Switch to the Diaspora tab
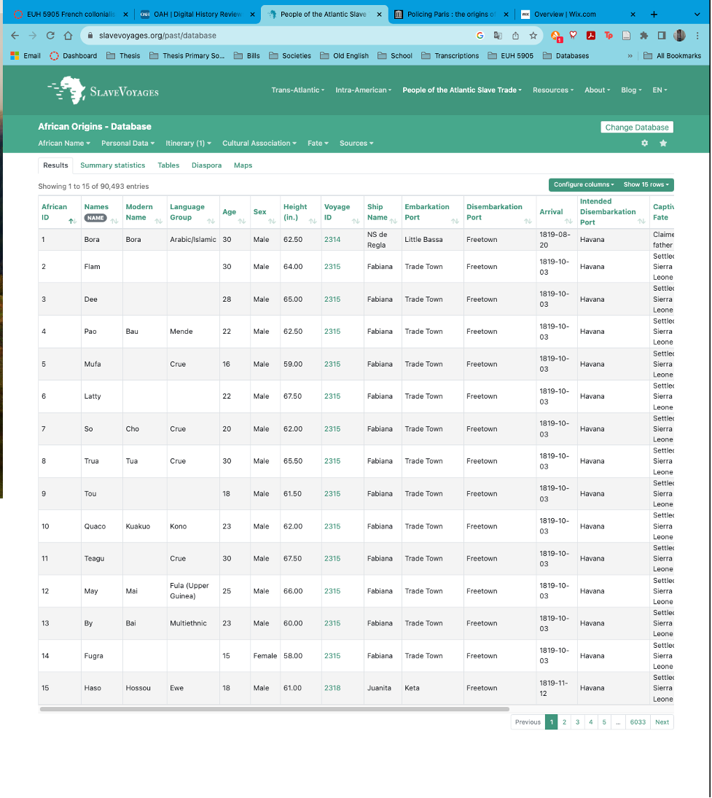This screenshot has height=798, width=712. click(207, 165)
